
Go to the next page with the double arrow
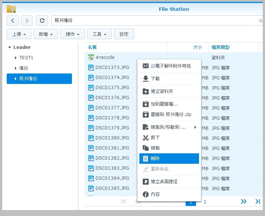coord(243,201)
